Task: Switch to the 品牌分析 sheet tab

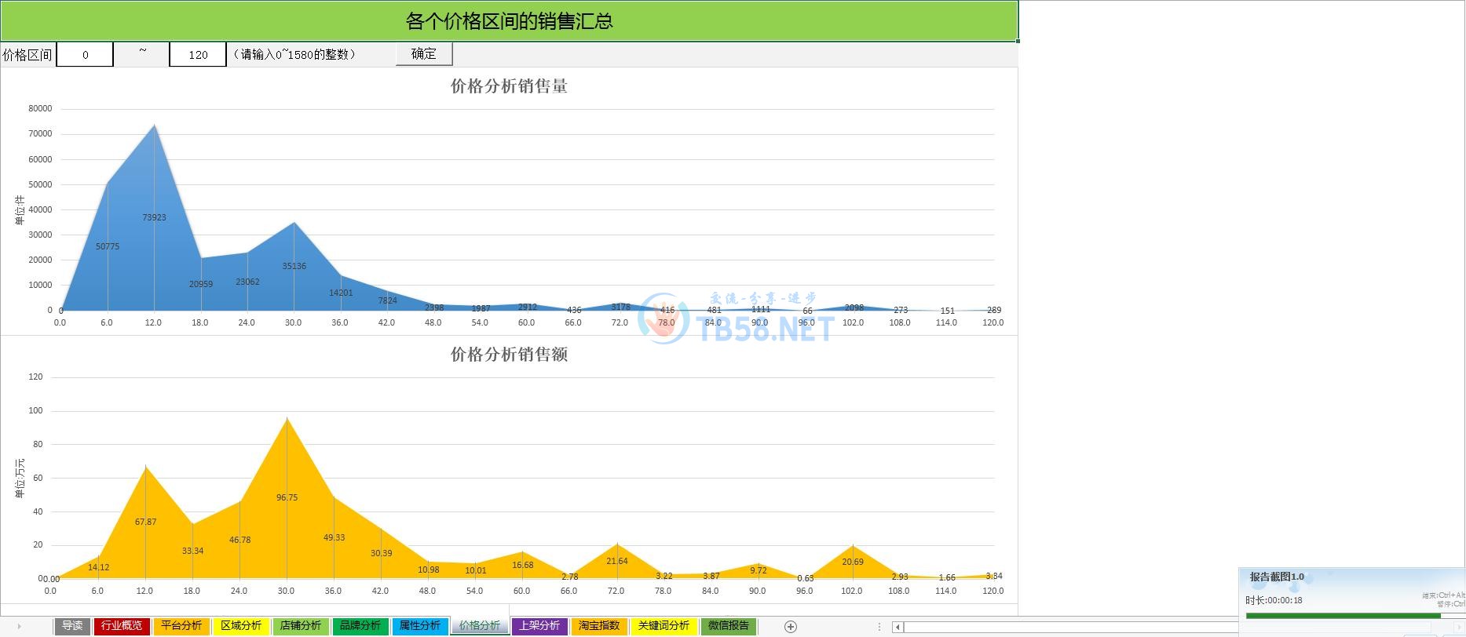Action: 360,626
